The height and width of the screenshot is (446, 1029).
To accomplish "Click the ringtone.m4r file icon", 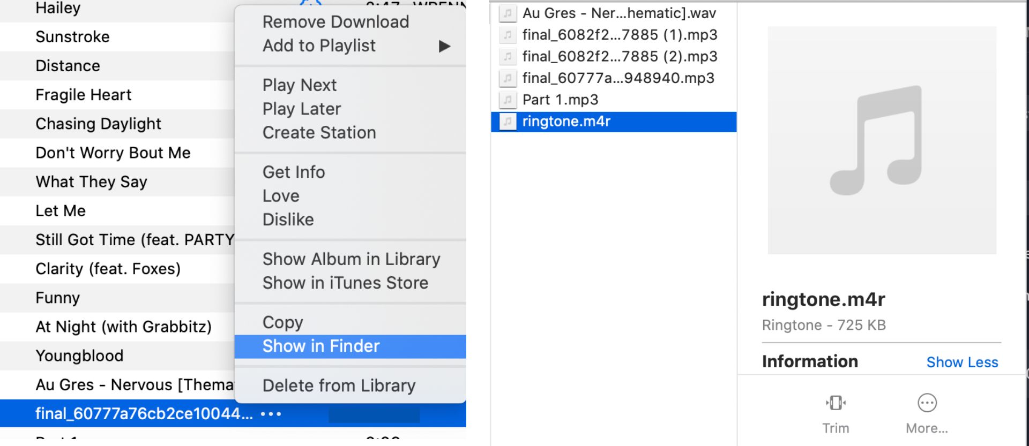I will tap(508, 122).
